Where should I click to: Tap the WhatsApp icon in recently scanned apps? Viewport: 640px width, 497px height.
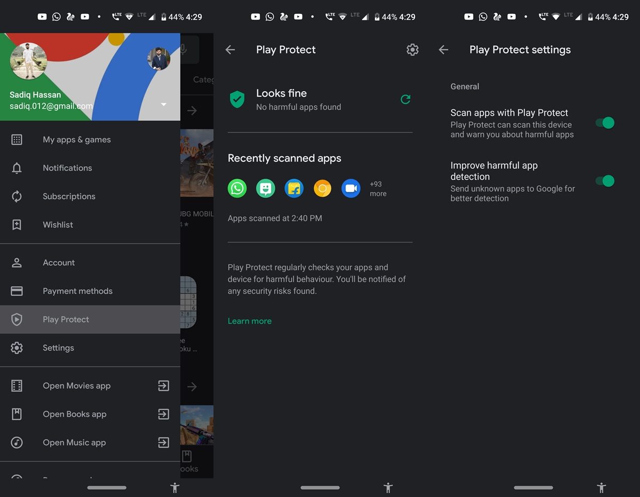(237, 188)
